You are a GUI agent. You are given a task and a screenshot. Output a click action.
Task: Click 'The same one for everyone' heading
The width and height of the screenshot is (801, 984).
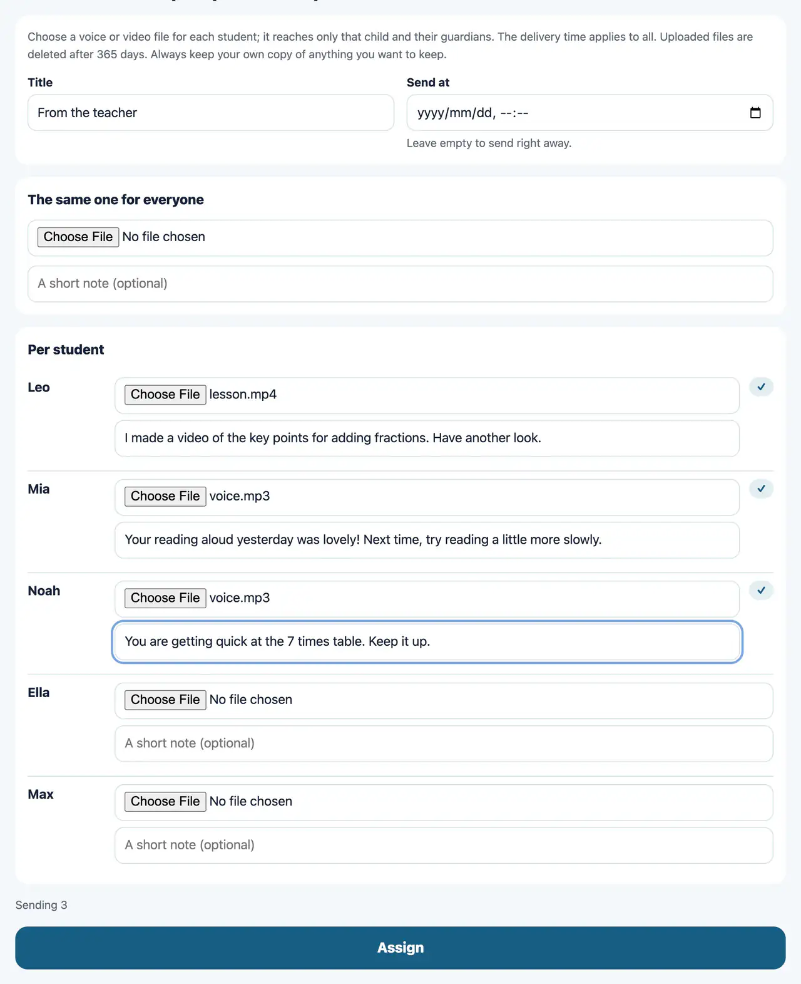pos(116,200)
